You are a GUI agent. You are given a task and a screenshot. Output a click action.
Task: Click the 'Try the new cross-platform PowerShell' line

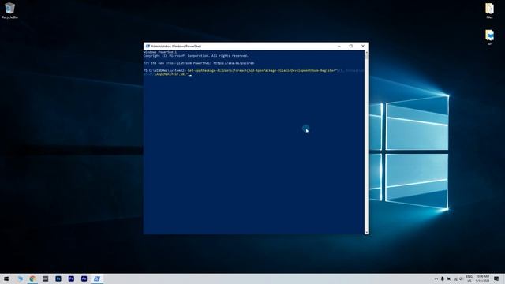(199, 63)
